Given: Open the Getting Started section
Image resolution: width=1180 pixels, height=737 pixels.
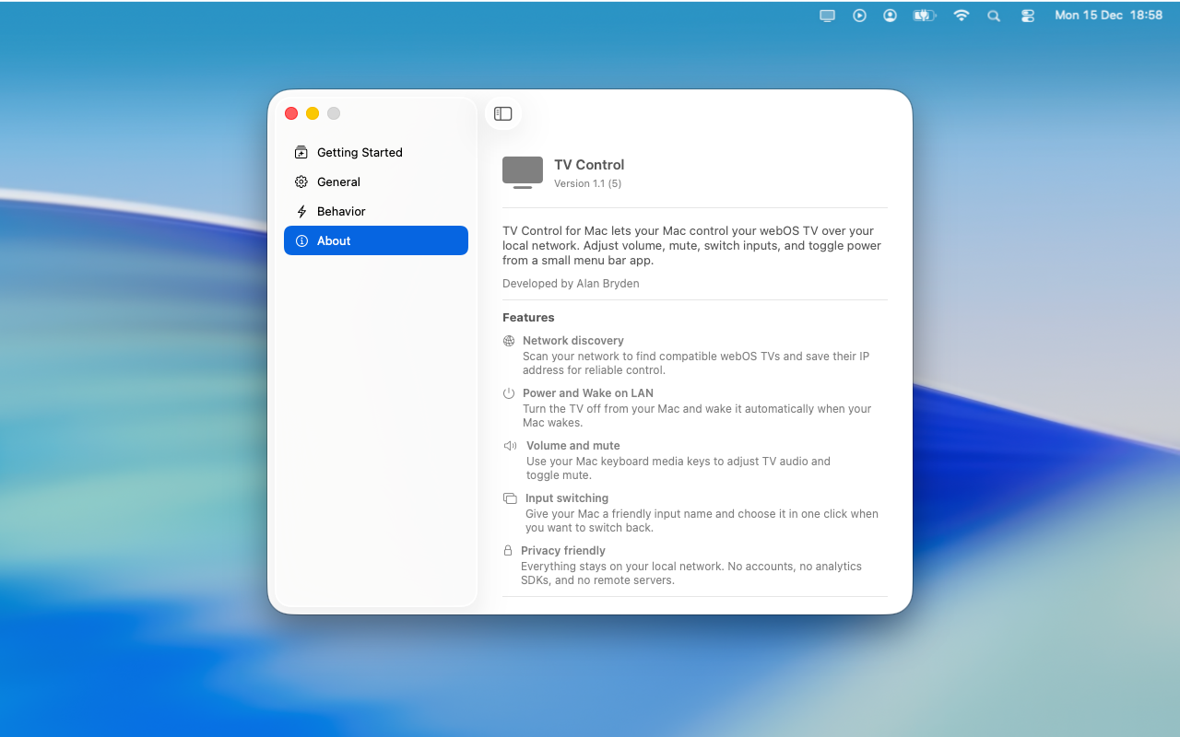Looking at the screenshot, I should pyautogui.click(x=360, y=153).
